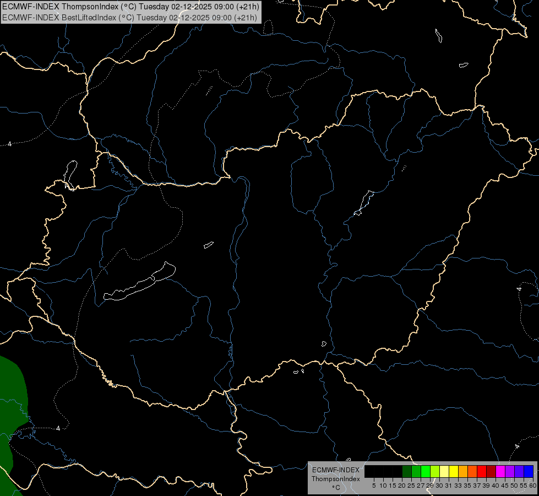Click legend scale value 40
This screenshot has height=496, width=539.
[x=496, y=486]
